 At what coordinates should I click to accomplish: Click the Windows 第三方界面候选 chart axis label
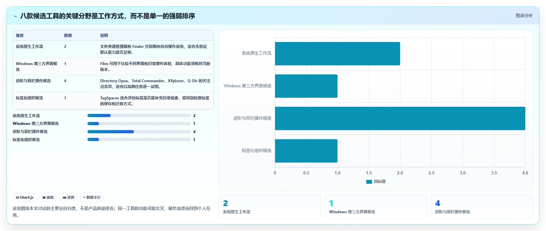coord(248,86)
